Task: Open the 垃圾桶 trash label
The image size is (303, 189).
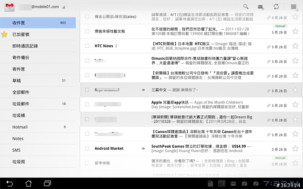Action: pyautogui.click(x=38, y=115)
